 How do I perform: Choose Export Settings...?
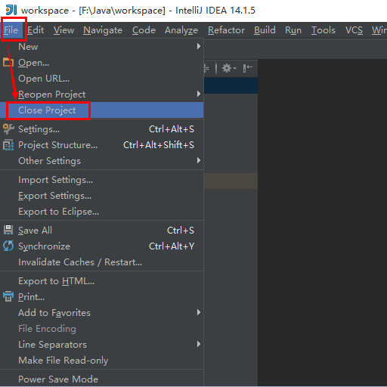point(102,196)
